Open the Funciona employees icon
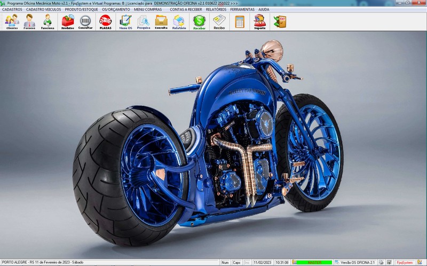The height and width of the screenshot is (266, 427). [48, 22]
